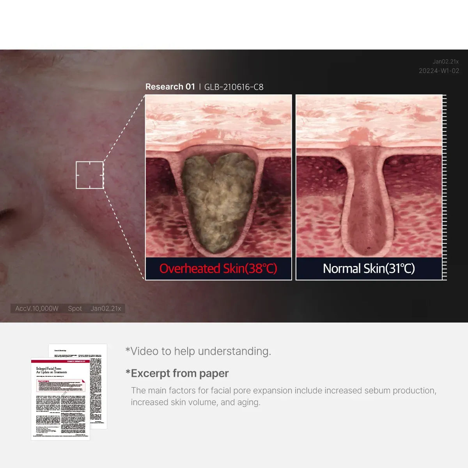Select the 'Normal Skin(31°C)' label
Image resolution: width=468 pixels, height=468 pixels.
369,269
